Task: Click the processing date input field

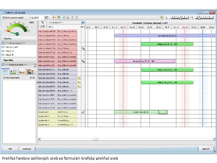Action: pyautogui.click(x=37, y=18)
